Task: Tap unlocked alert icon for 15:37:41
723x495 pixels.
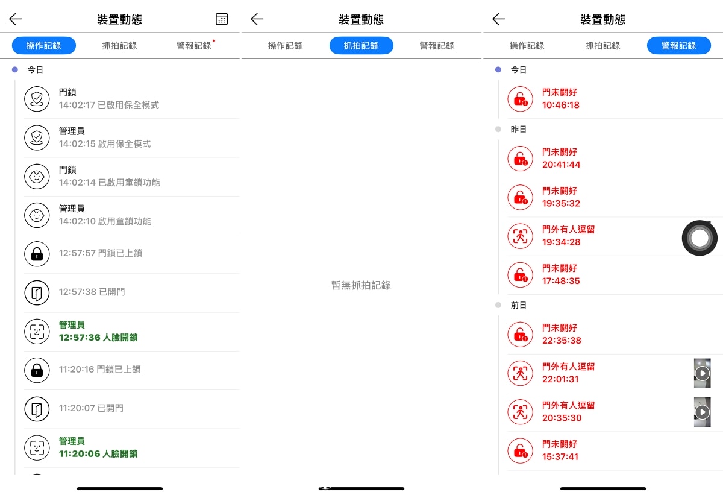Action: [x=520, y=451]
